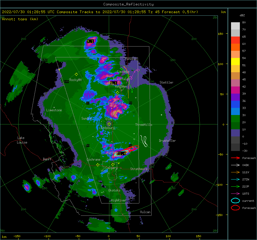Image resolution: width=257 pixels, height=240 pixels.
Task: Click the yellow diamond marker at Olds radar center
Action: [109, 124]
